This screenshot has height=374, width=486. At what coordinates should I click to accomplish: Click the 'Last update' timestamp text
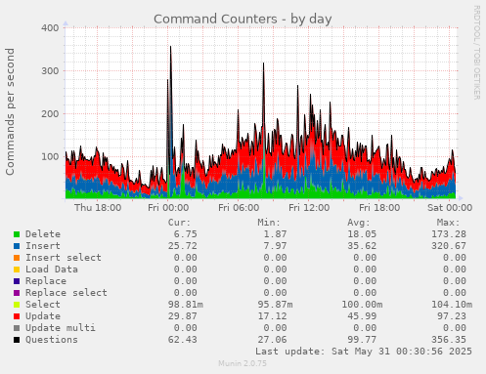pyautogui.click(x=364, y=352)
